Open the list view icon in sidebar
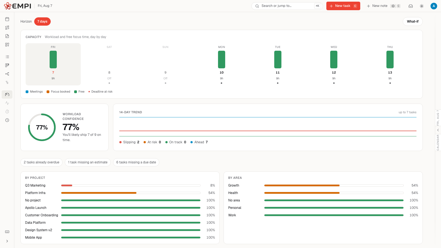This screenshot has width=441, height=248. click(x=7, y=57)
